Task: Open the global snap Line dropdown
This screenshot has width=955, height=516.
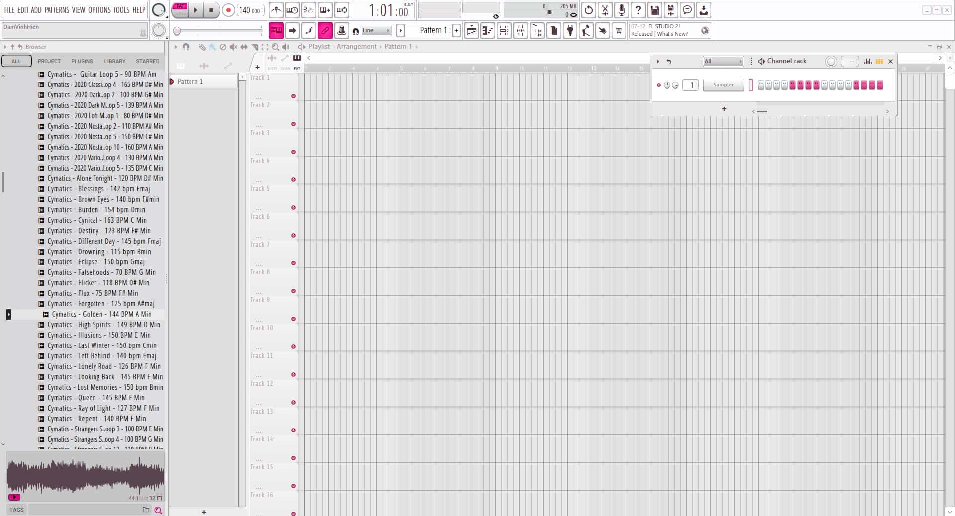Action: click(x=376, y=31)
